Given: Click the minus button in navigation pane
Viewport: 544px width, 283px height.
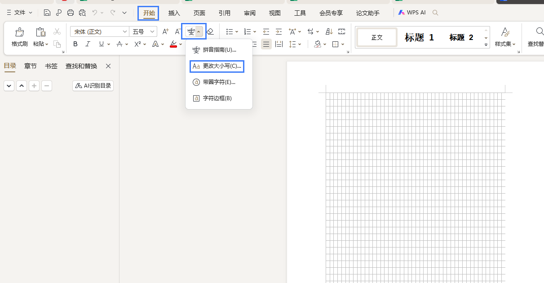Looking at the screenshot, I should (47, 86).
